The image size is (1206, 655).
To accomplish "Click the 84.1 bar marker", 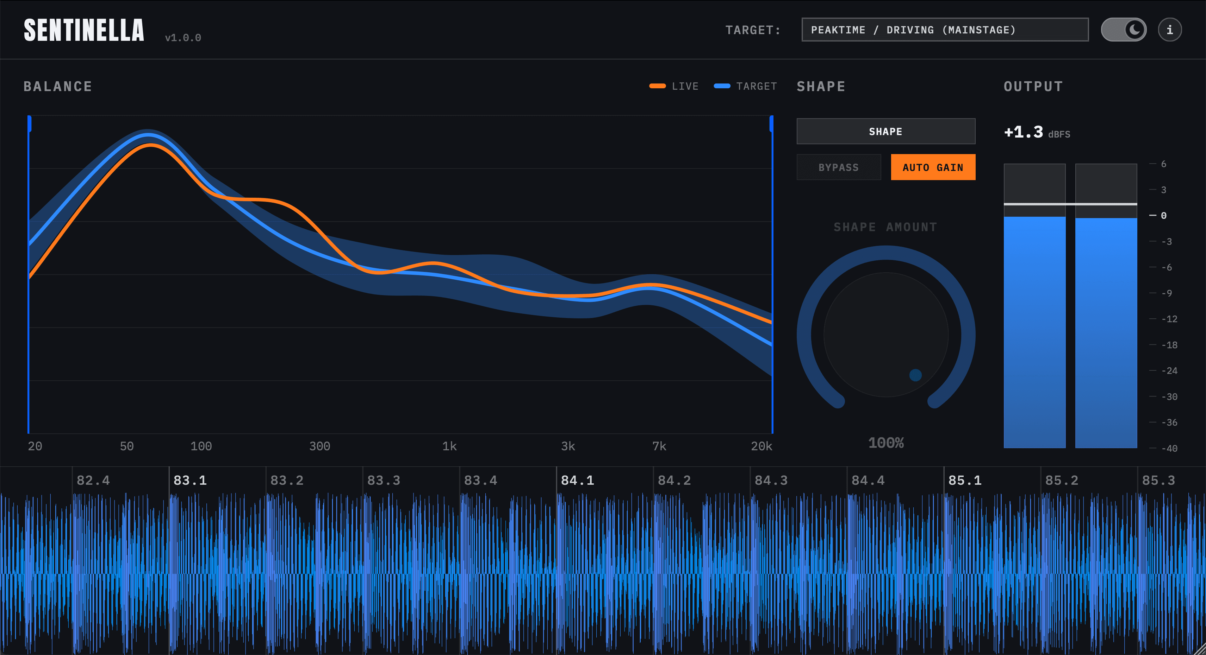I will pyautogui.click(x=577, y=480).
